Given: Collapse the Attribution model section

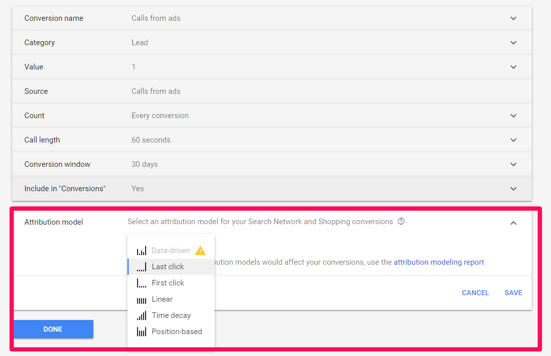Looking at the screenshot, I should pyautogui.click(x=513, y=223).
